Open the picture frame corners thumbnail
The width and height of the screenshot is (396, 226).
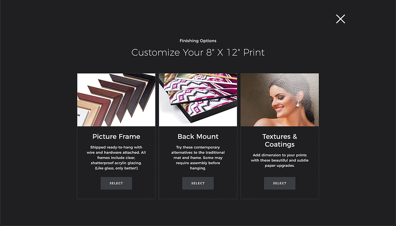pos(116,100)
